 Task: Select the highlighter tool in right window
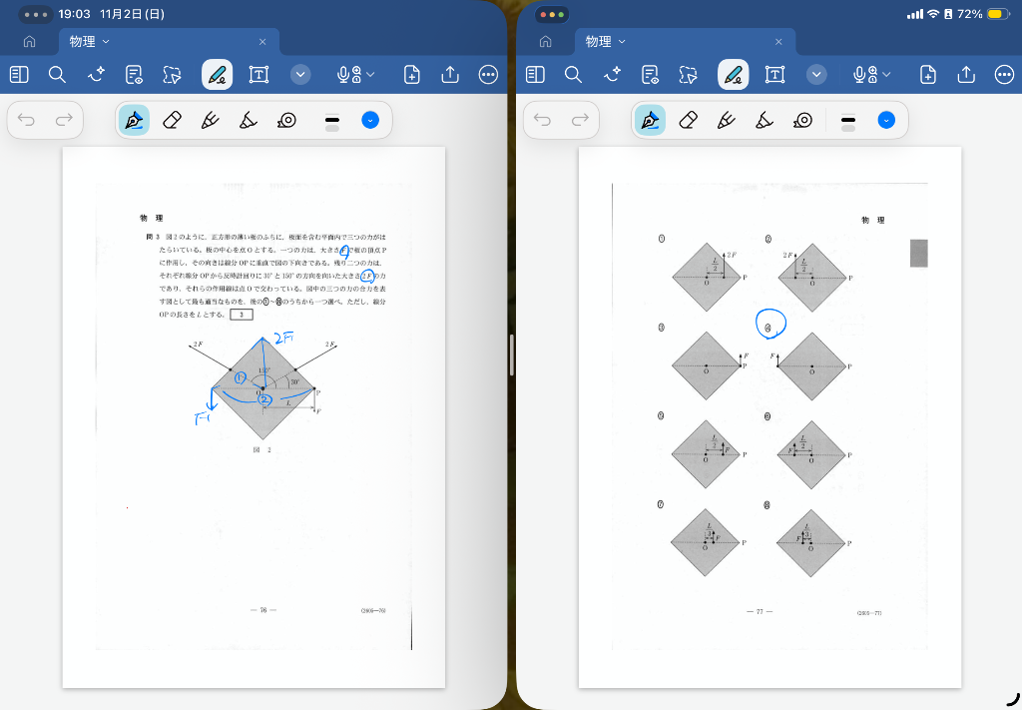tap(765, 121)
